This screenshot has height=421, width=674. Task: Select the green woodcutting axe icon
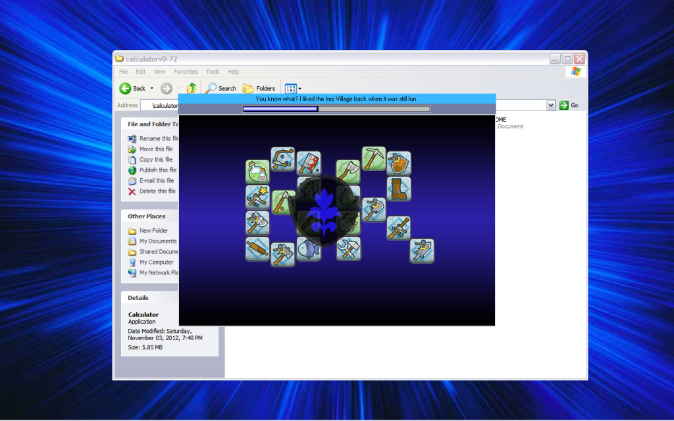348,172
